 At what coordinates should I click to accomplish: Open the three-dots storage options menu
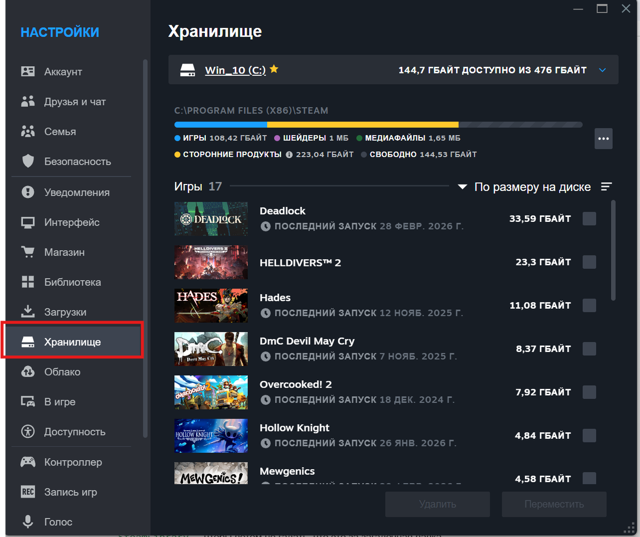click(x=604, y=138)
